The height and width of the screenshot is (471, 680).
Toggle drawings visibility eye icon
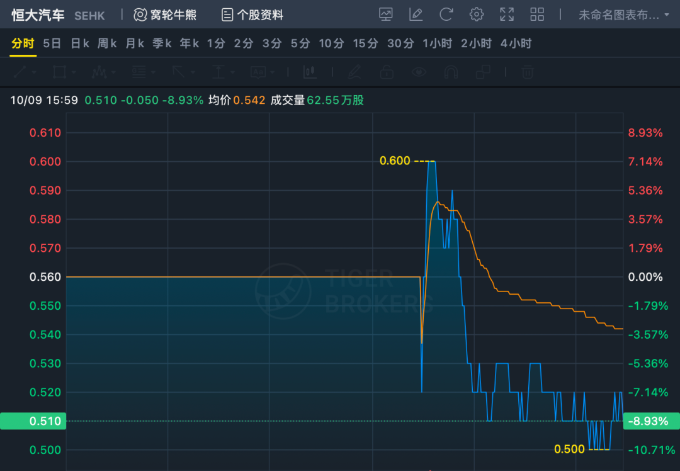(x=419, y=72)
